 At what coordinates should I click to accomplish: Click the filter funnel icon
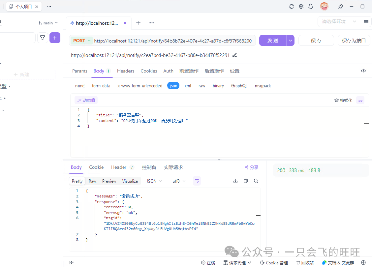pos(42,38)
